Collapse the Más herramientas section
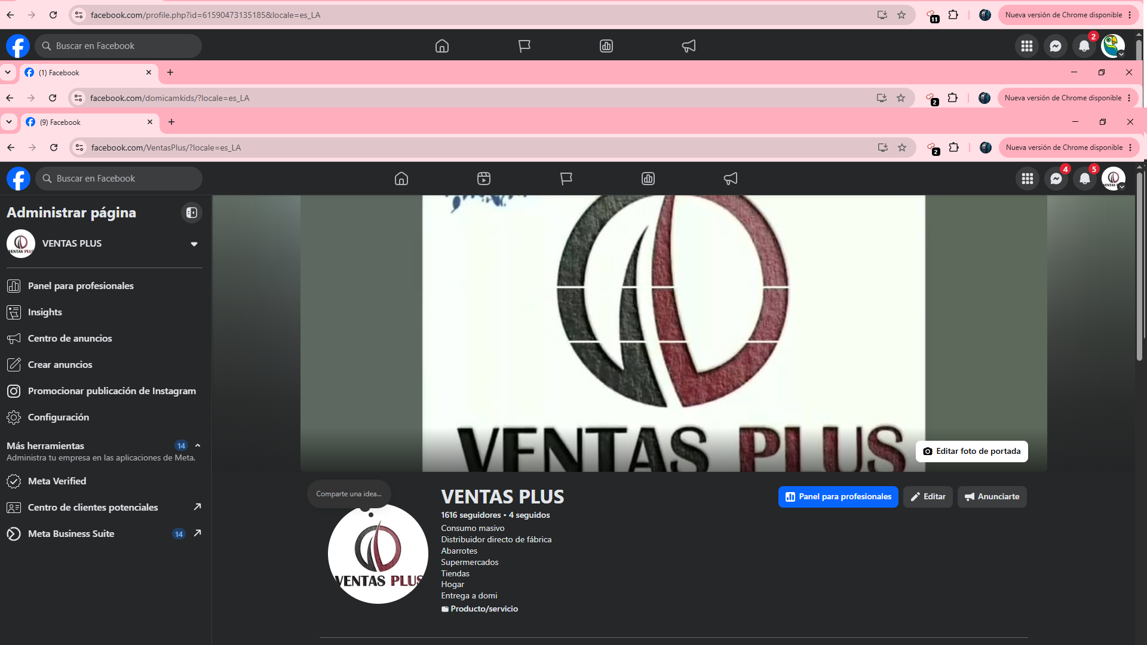Viewport: 1147px width, 645px height. click(x=198, y=446)
